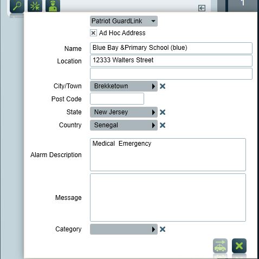Uncheck the Ad Hoc Address checkbox

click(93, 33)
